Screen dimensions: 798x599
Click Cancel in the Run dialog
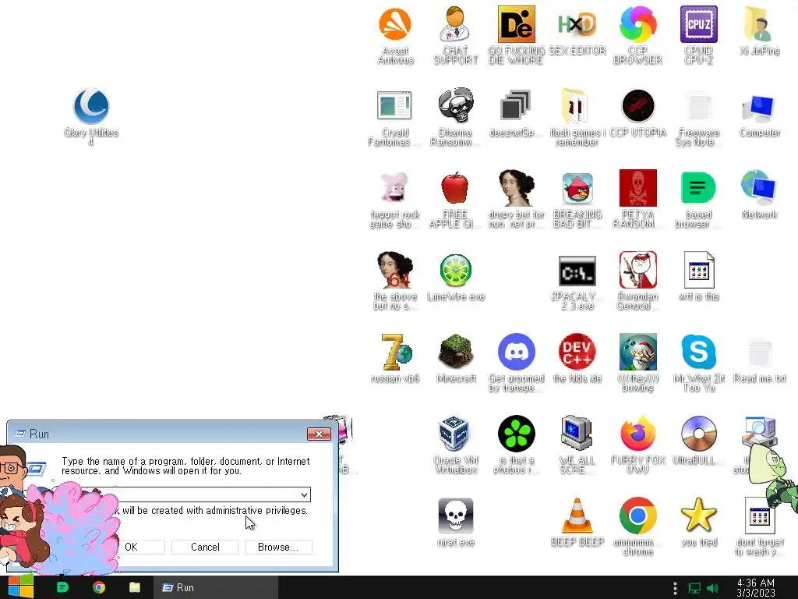click(x=205, y=547)
